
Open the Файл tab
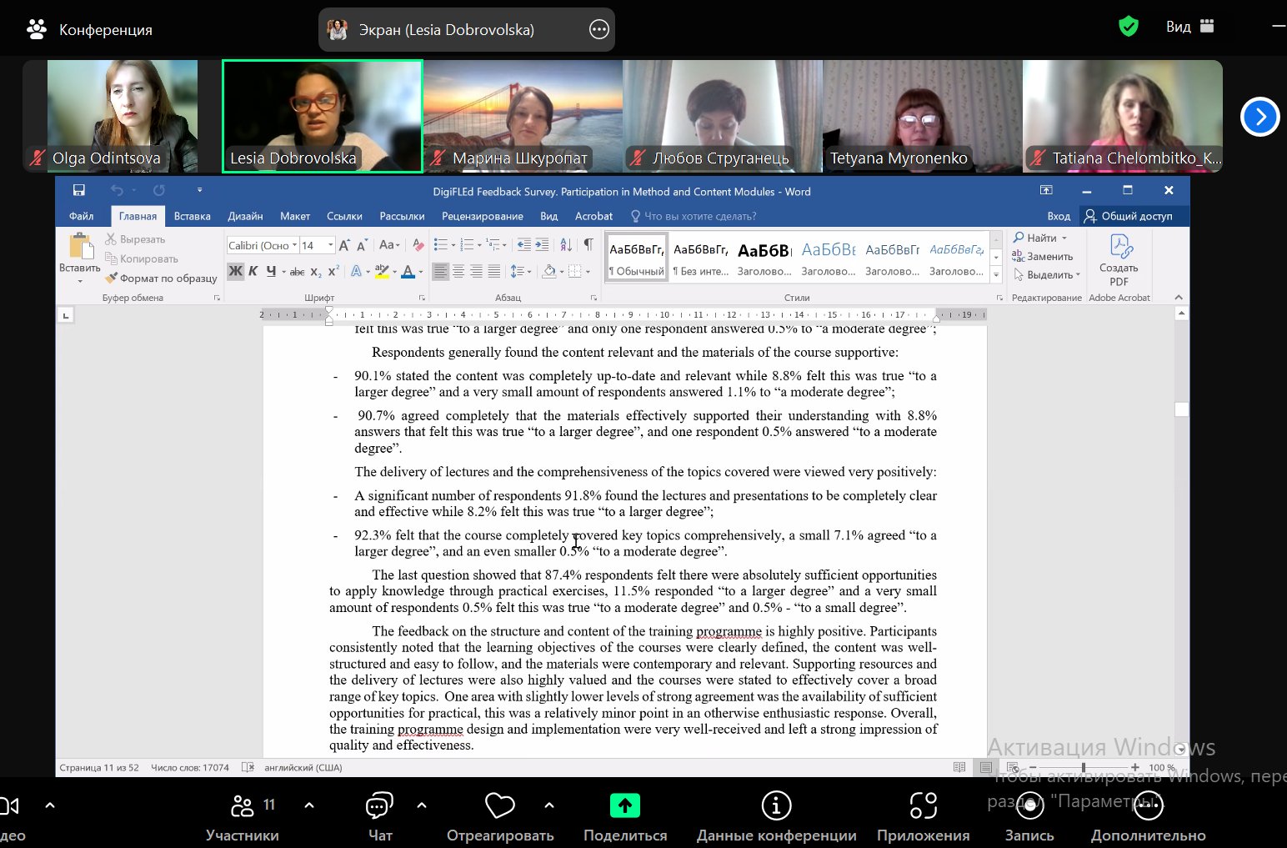(x=81, y=216)
